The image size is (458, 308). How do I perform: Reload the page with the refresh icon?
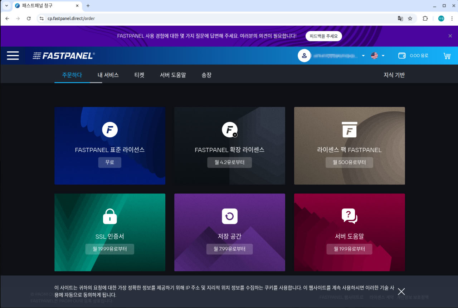[29, 19]
